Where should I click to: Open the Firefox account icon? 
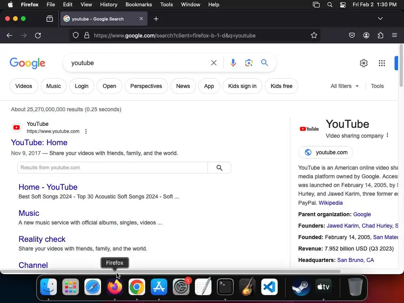click(366, 35)
